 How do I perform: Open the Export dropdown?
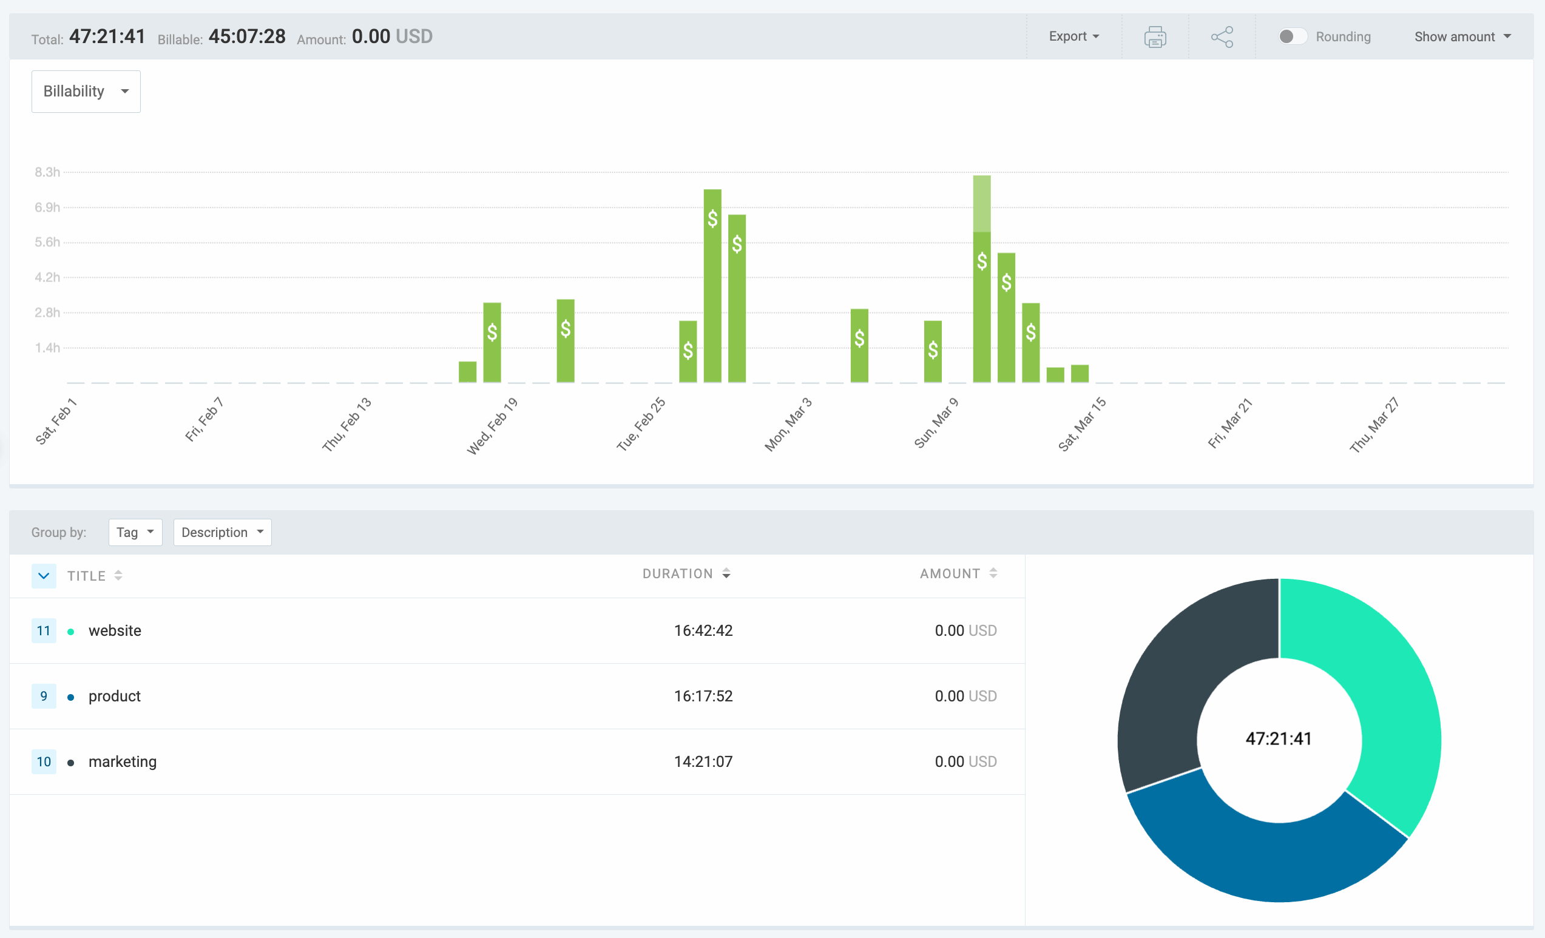point(1073,36)
